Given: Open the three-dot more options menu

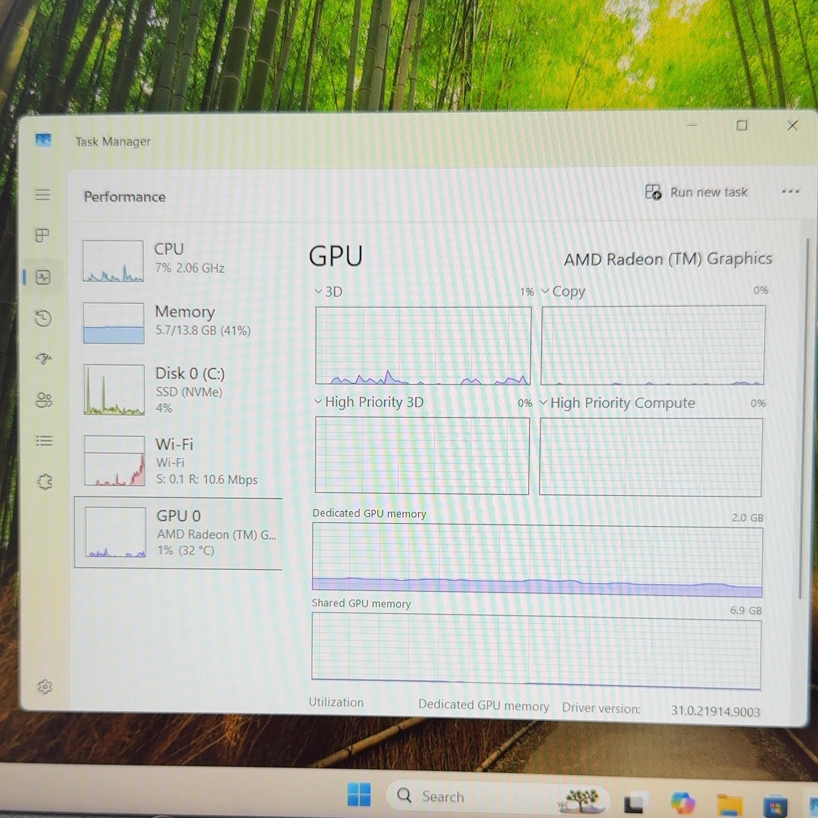Looking at the screenshot, I should click(x=790, y=191).
